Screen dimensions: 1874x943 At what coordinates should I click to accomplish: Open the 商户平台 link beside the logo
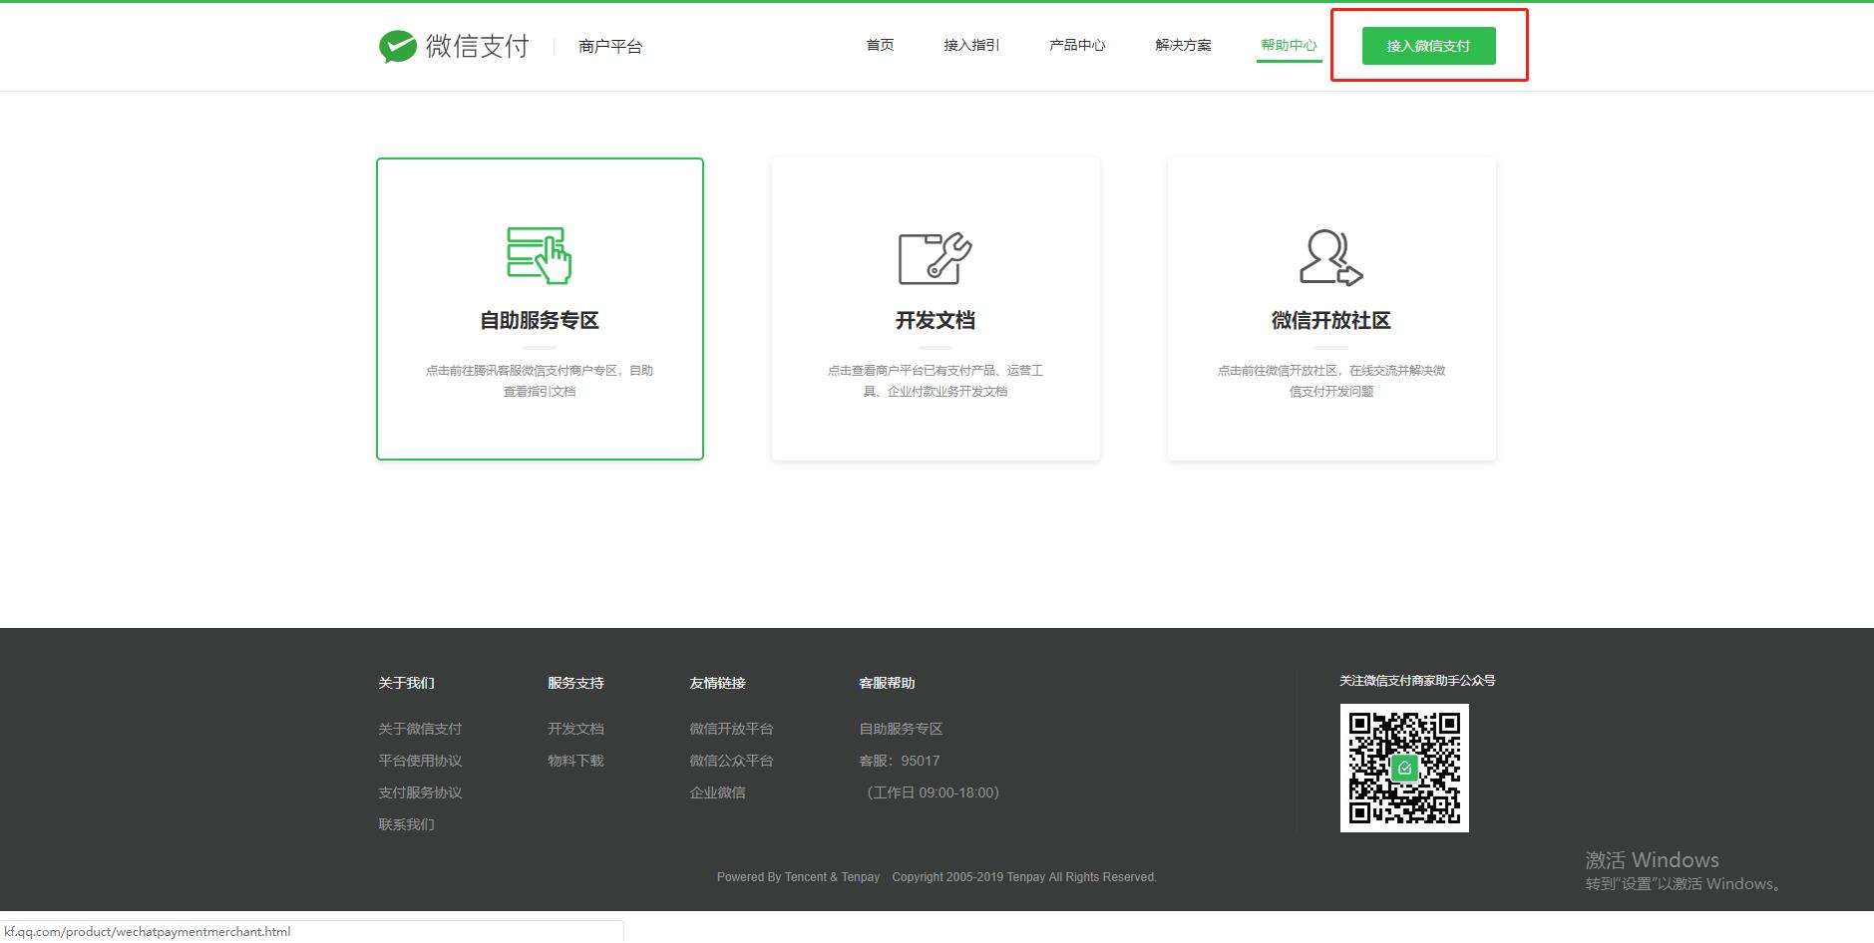coord(610,46)
